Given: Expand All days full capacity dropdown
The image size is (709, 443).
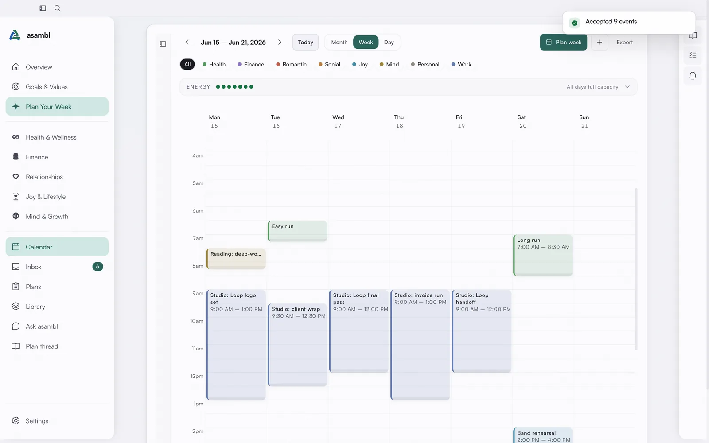Looking at the screenshot, I should click(598, 87).
